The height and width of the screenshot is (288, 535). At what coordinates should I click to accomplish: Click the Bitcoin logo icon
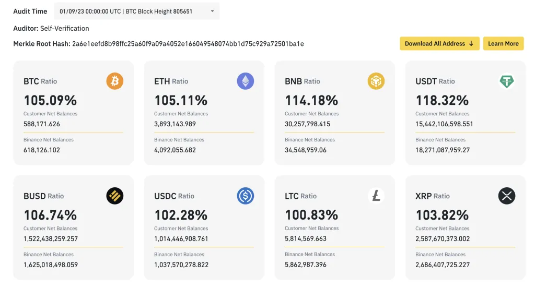coord(114,81)
